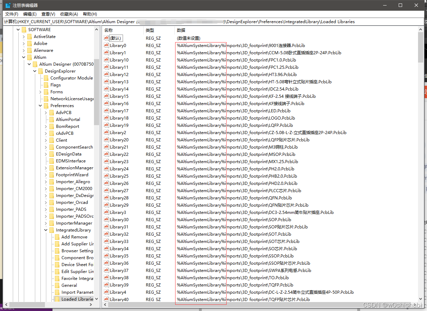Viewport: 427px width, 311px height.
Task: Select the Library12 value name
Action: tap(119, 74)
